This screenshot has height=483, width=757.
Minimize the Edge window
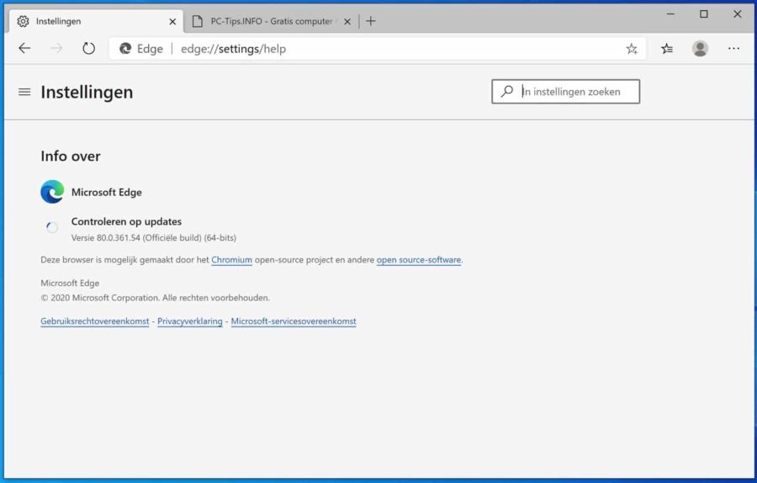coord(670,14)
